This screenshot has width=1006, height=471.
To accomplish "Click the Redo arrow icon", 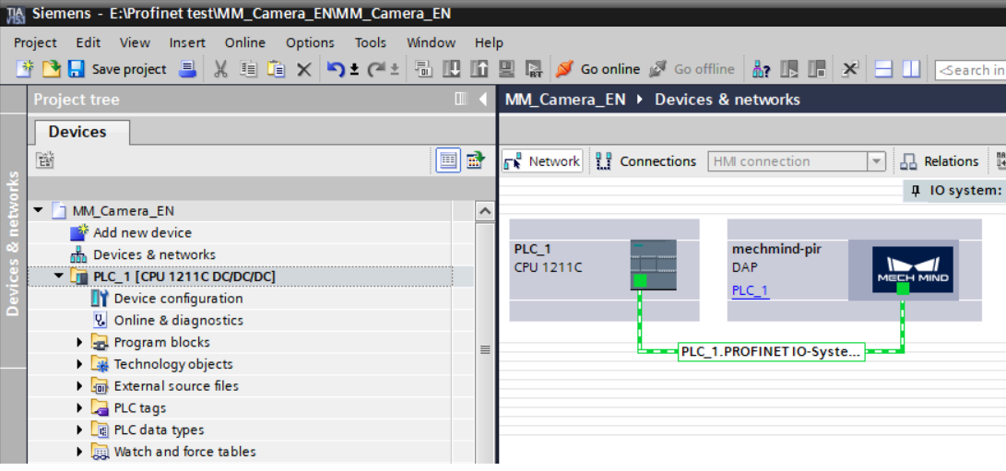I will 376,68.
